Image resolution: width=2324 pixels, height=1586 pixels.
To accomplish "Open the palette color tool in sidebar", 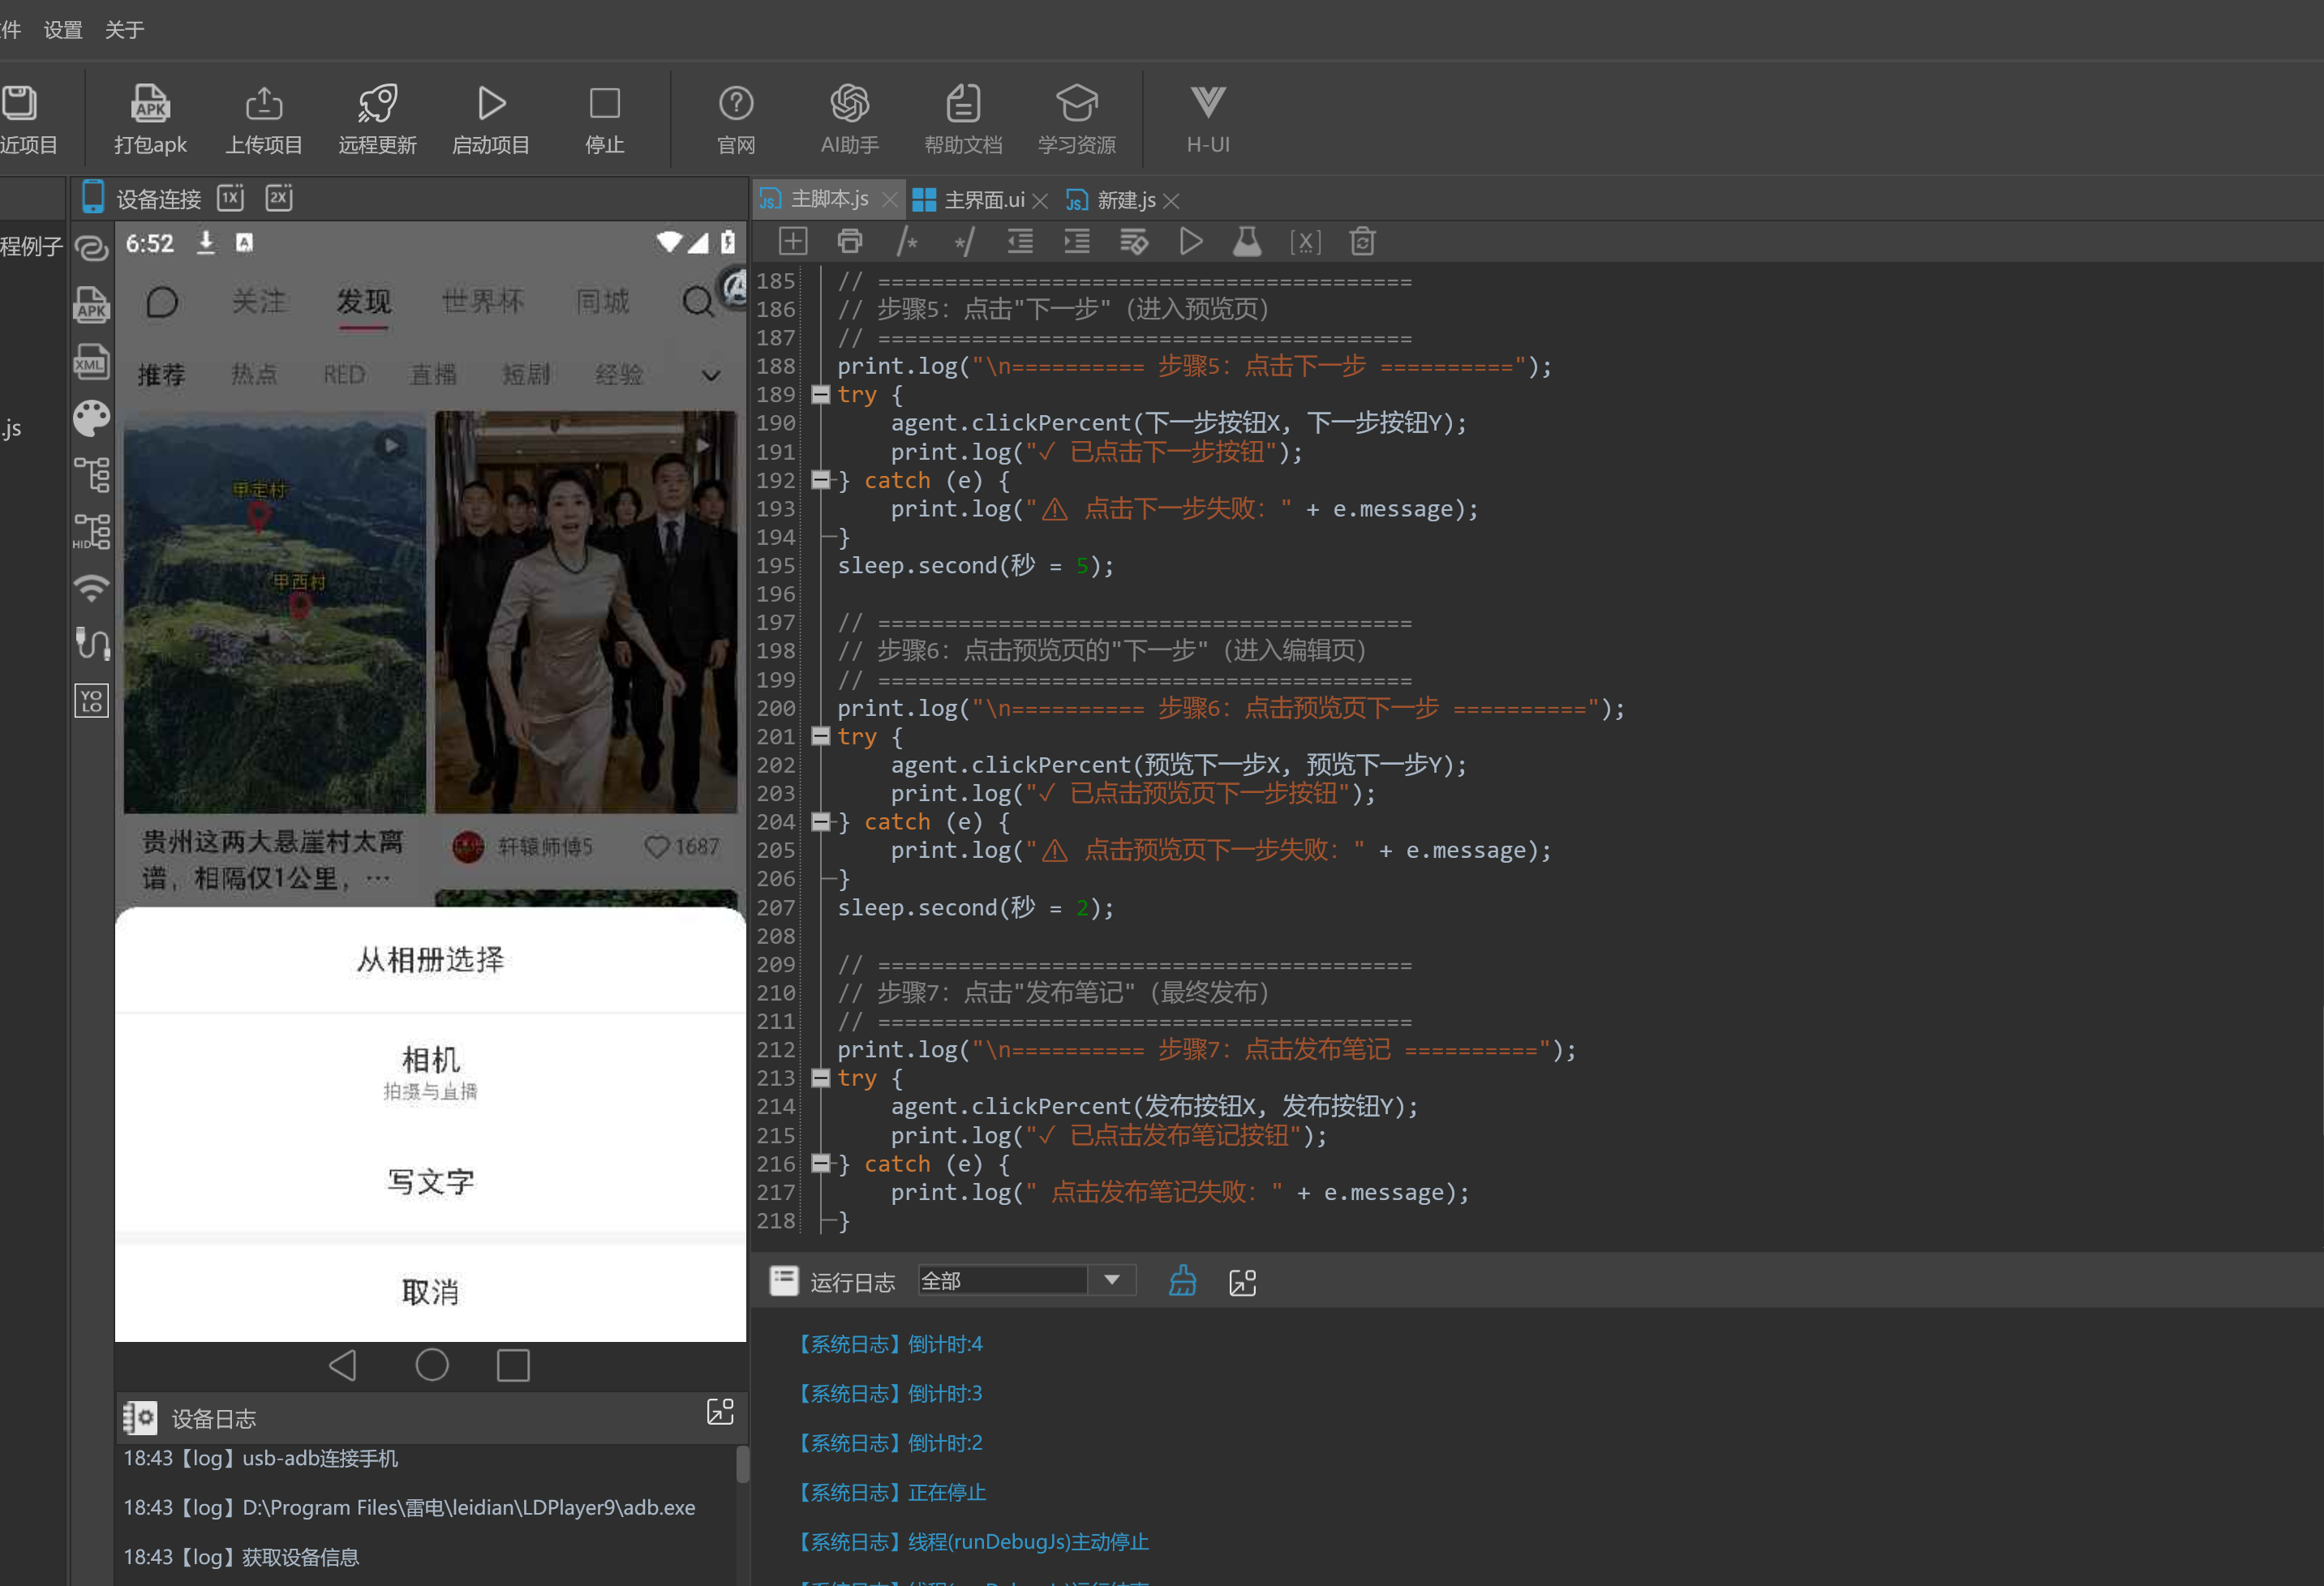I will (x=91, y=418).
